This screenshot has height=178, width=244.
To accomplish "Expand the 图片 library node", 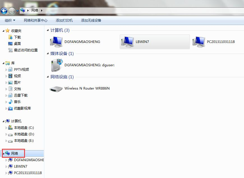I will (x=6, y=83).
